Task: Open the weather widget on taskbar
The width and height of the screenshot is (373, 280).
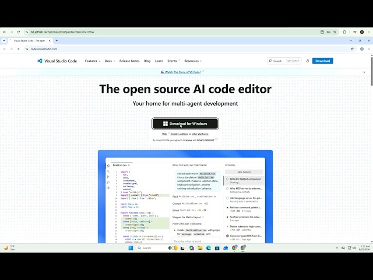Action: point(9,248)
